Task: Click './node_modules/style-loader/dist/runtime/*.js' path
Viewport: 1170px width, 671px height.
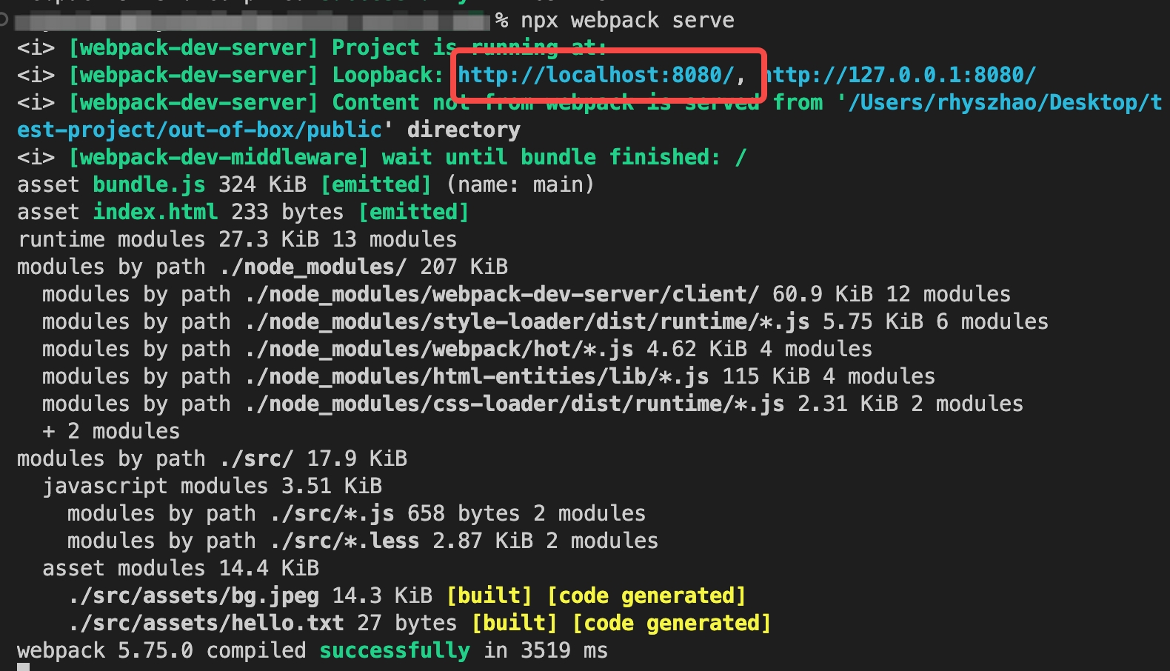Action: 527,321
